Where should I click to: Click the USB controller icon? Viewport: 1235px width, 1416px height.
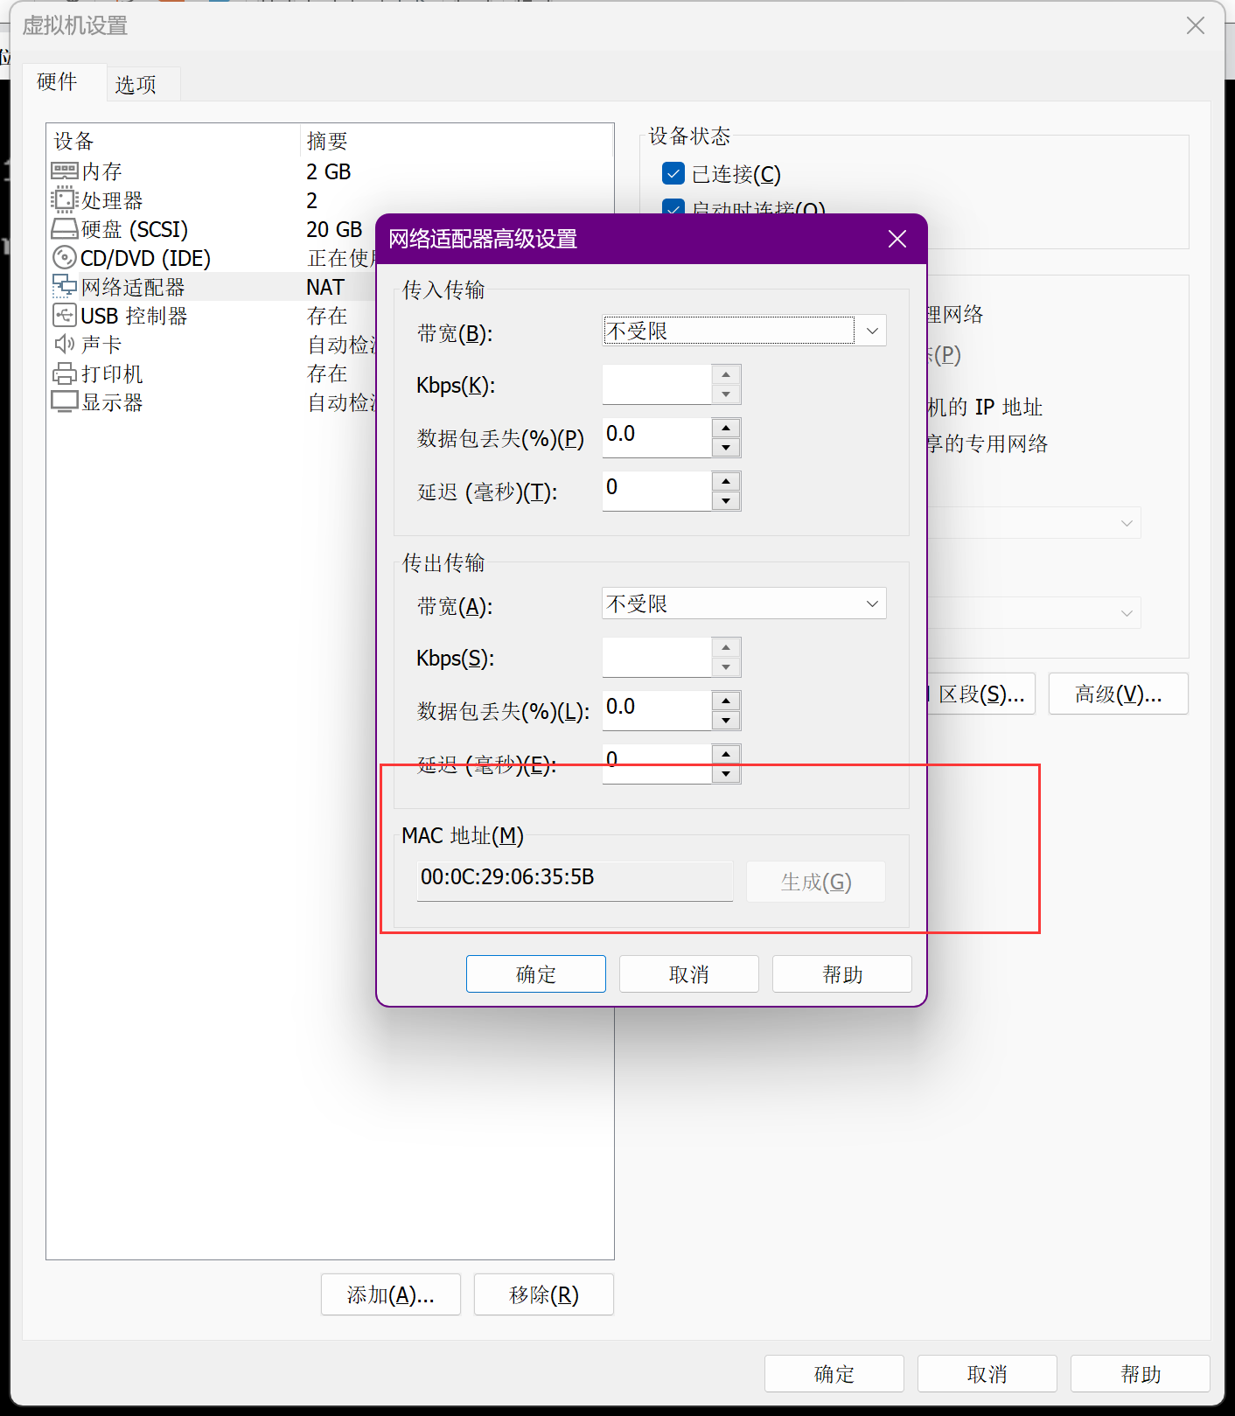tap(65, 316)
